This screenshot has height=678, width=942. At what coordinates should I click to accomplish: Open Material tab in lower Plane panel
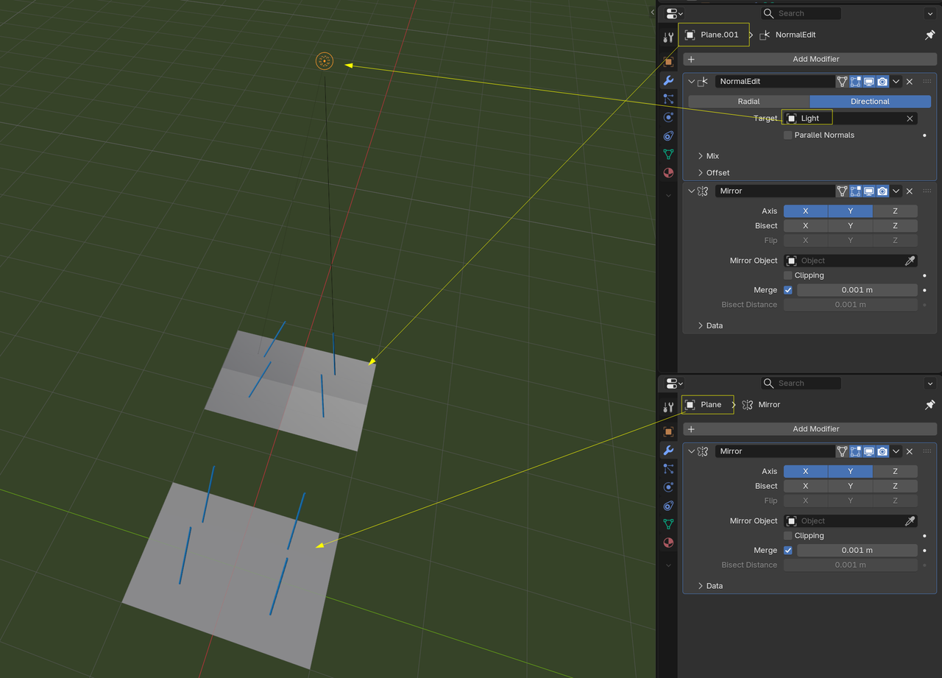coord(668,543)
